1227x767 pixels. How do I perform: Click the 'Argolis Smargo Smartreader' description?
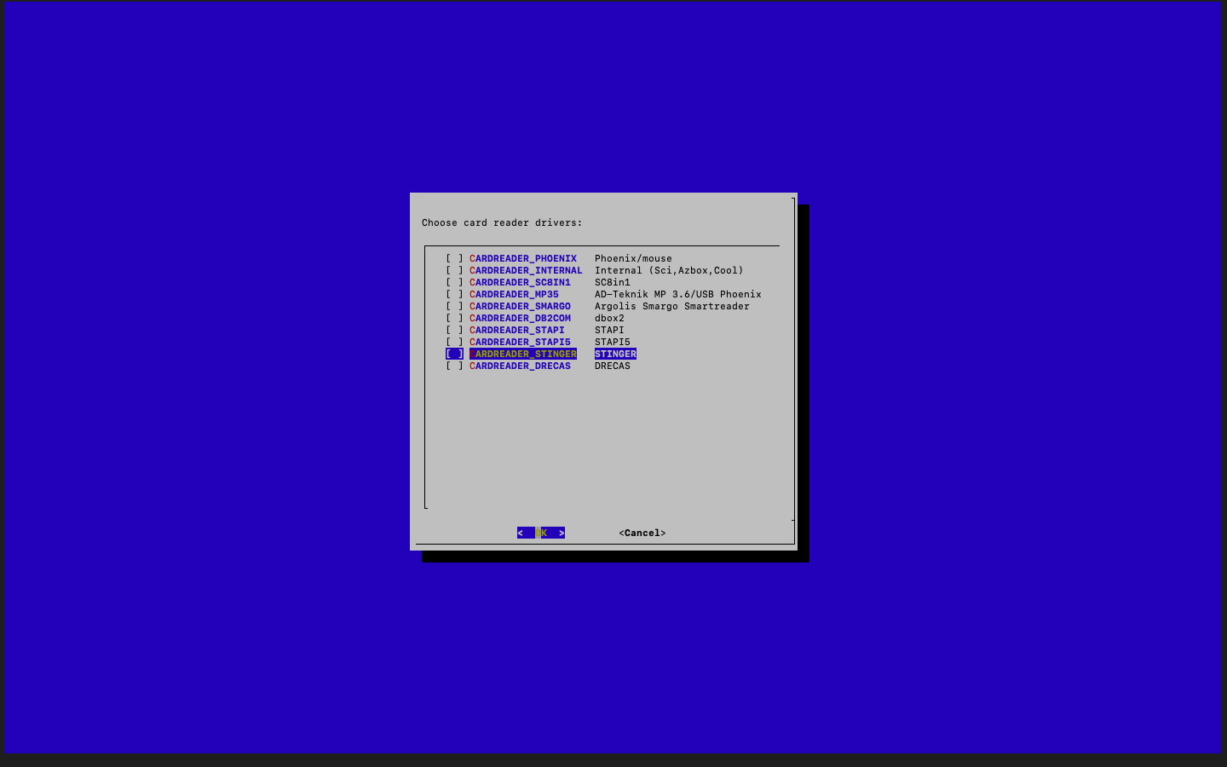(x=671, y=306)
